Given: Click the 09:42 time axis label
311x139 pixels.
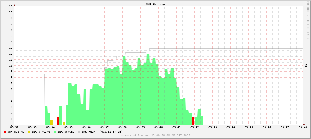Looking at the screenshot, I should (195, 127).
